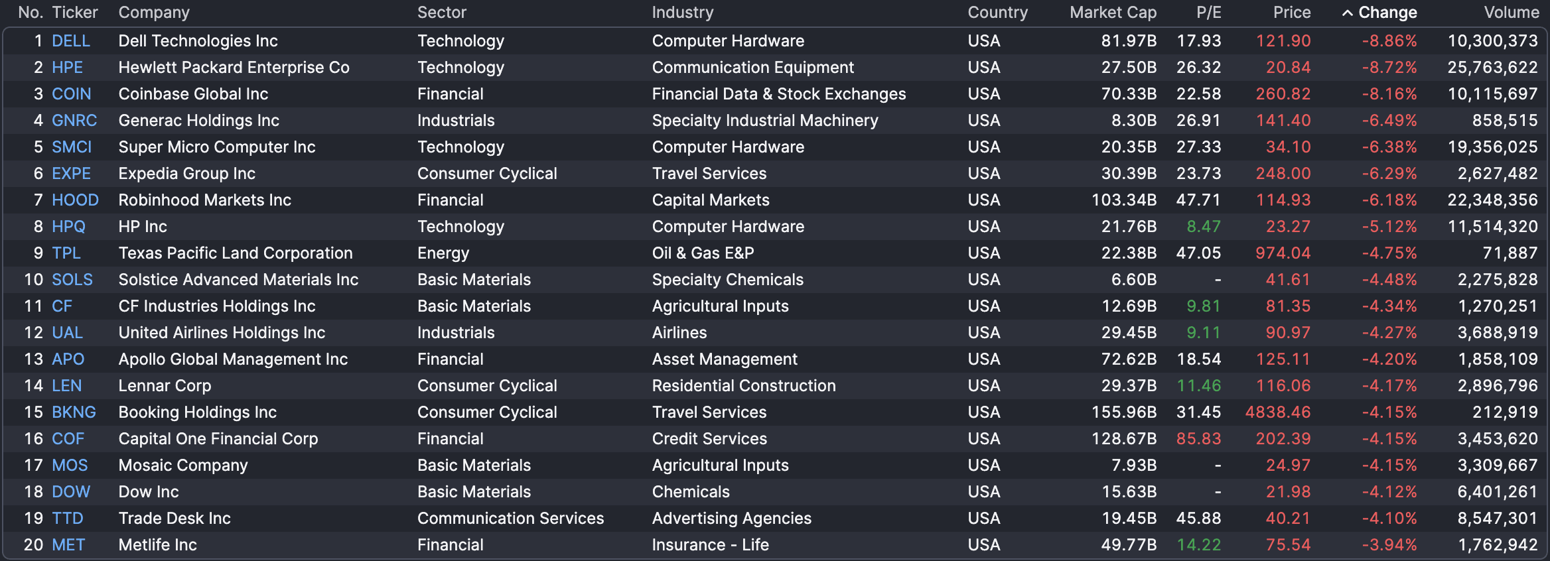The width and height of the screenshot is (1550, 561).
Task: Open the UAL ticker for United Airlines
Action: pyautogui.click(x=68, y=332)
